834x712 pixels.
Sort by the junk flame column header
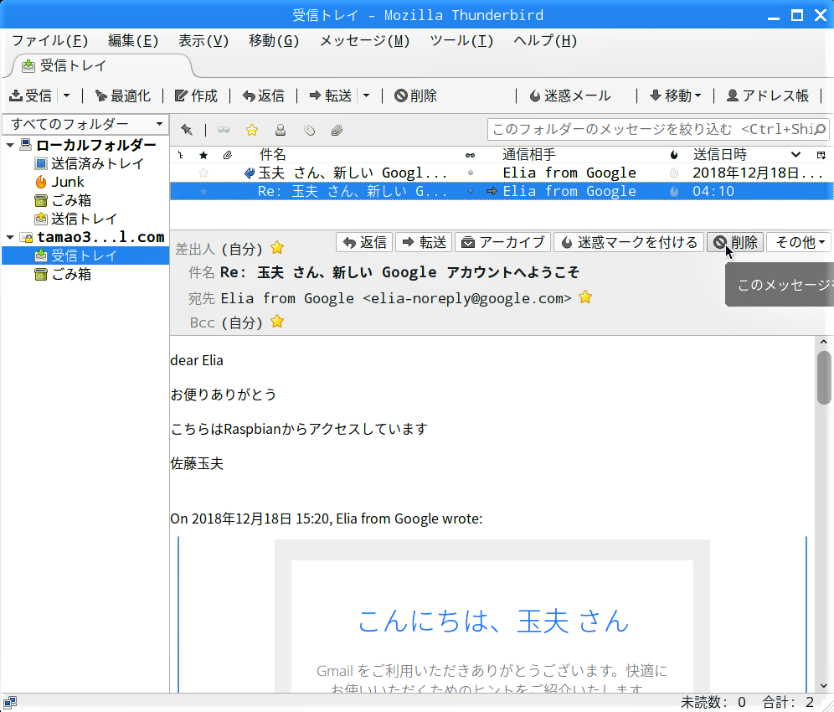[674, 155]
